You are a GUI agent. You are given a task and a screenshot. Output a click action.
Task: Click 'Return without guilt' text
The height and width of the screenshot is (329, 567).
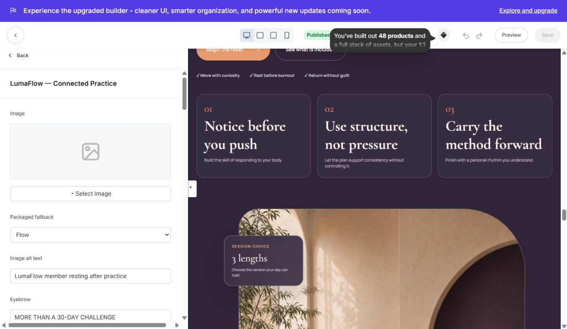coord(327,76)
